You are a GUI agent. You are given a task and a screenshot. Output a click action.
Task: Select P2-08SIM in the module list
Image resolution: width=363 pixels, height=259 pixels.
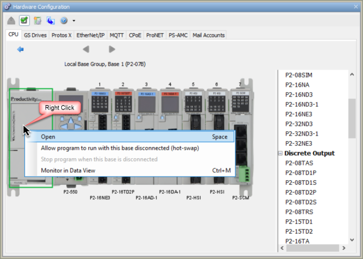(299, 75)
